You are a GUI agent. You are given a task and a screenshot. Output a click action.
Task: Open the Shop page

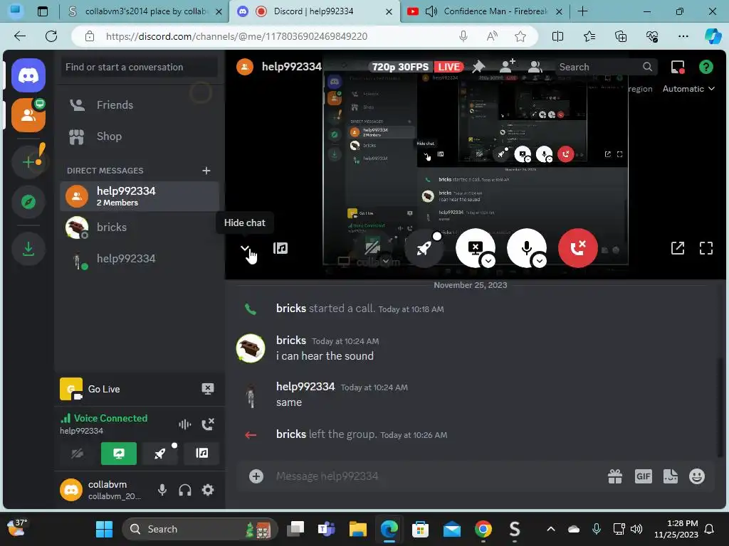[140, 136]
